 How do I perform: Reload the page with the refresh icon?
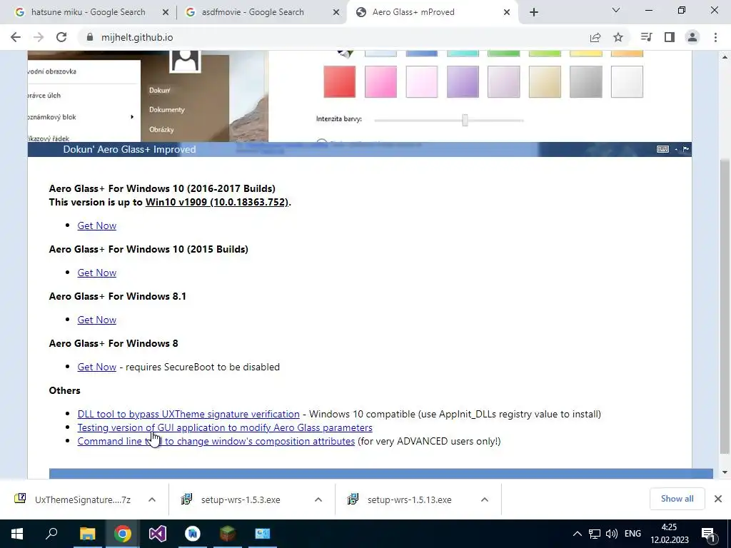(x=61, y=37)
